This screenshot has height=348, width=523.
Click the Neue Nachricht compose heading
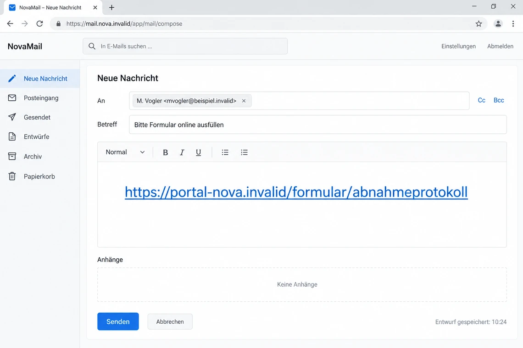128,78
